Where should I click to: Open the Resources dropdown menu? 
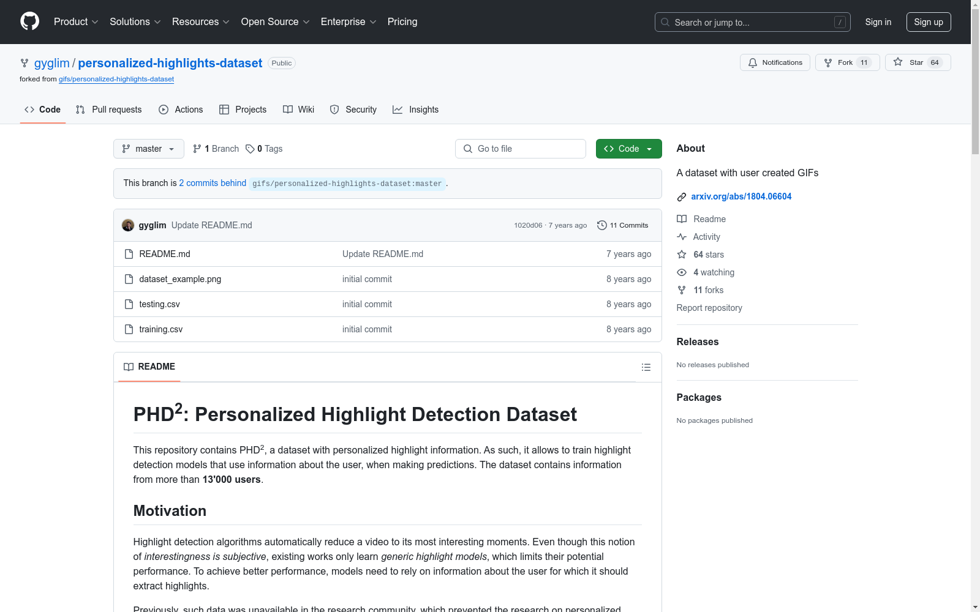tap(201, 21)
